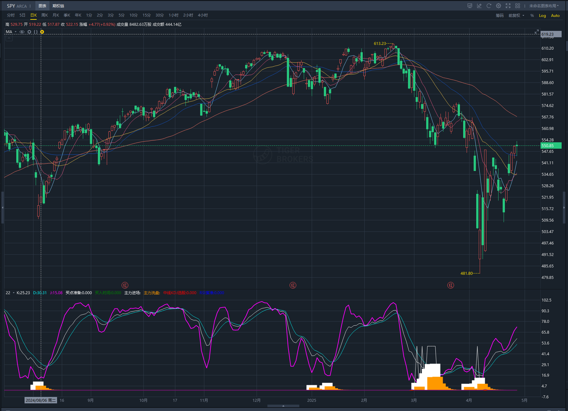568x411 pixels.
Task: Click the SPY ARCA symbol label
Action: [x=17, y=6]
